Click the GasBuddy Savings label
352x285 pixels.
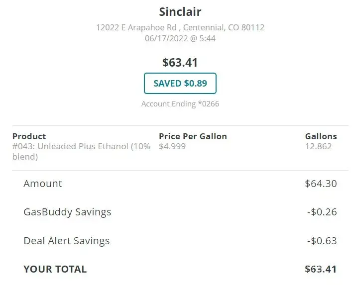point(67,212)
